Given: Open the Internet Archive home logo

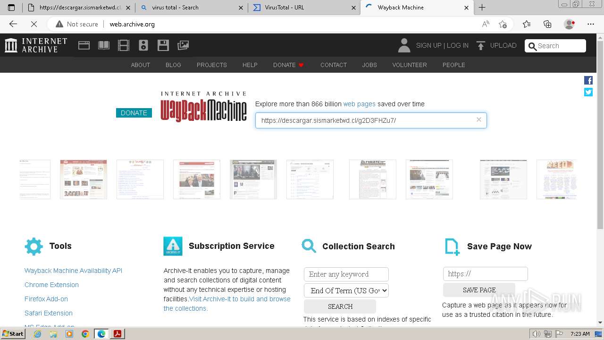Looking at the screenshot, I should [36, 45].
